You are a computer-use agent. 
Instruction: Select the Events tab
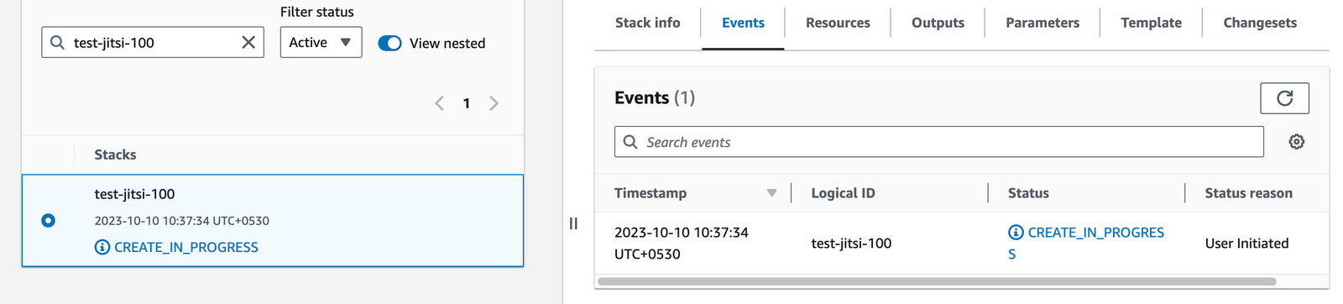pyautogui.click(x=743, y=23)
